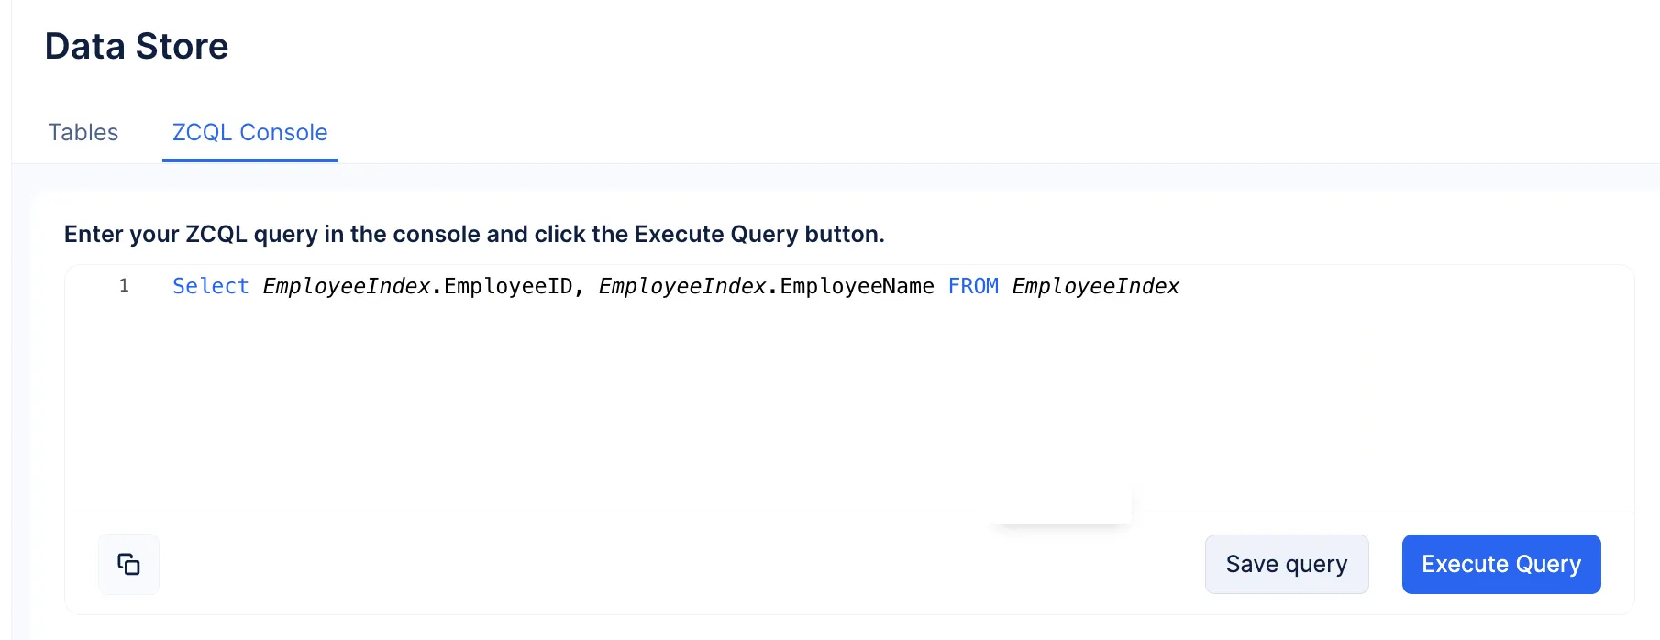The height and width of the screenshot is (640, 1660).
Task: Click the blank editor space right of the query
Action: pos(1403,286)
